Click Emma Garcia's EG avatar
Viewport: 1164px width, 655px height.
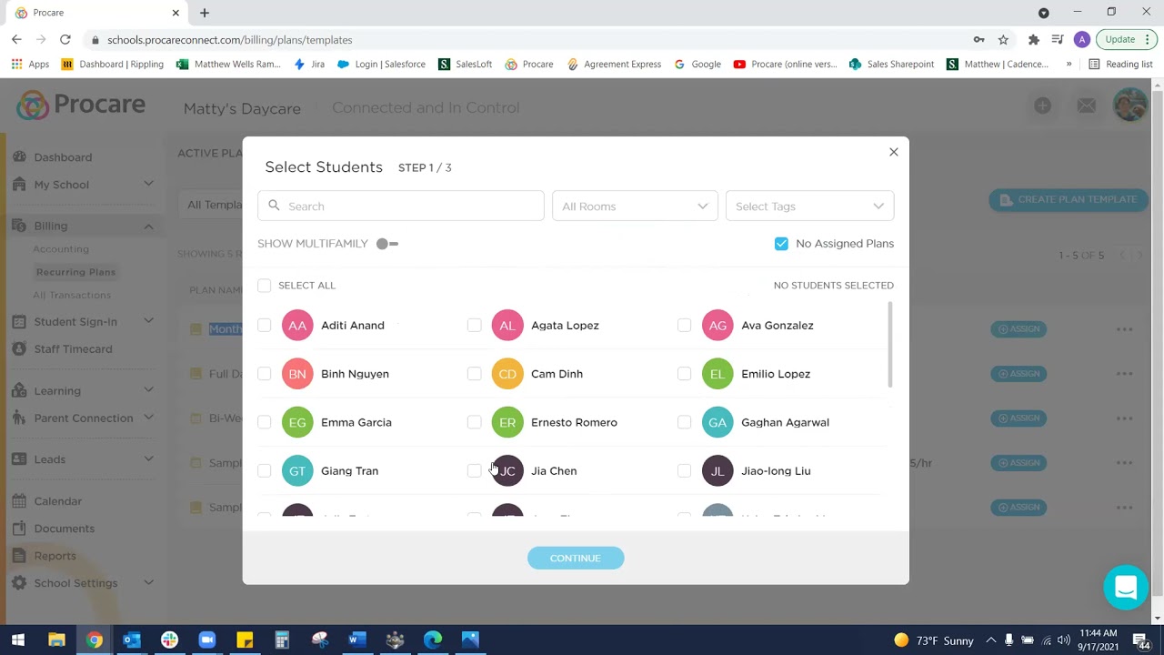click(x=297, y=422)
